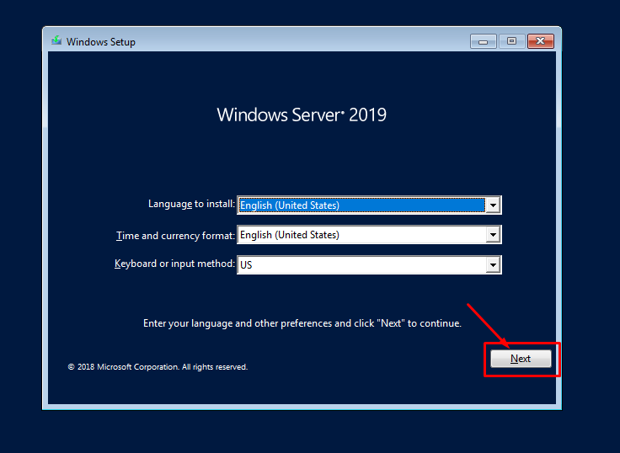Viewport: 620px width, 453px height.
Task: Close the Windows Setup window
Action: [541, 41]
